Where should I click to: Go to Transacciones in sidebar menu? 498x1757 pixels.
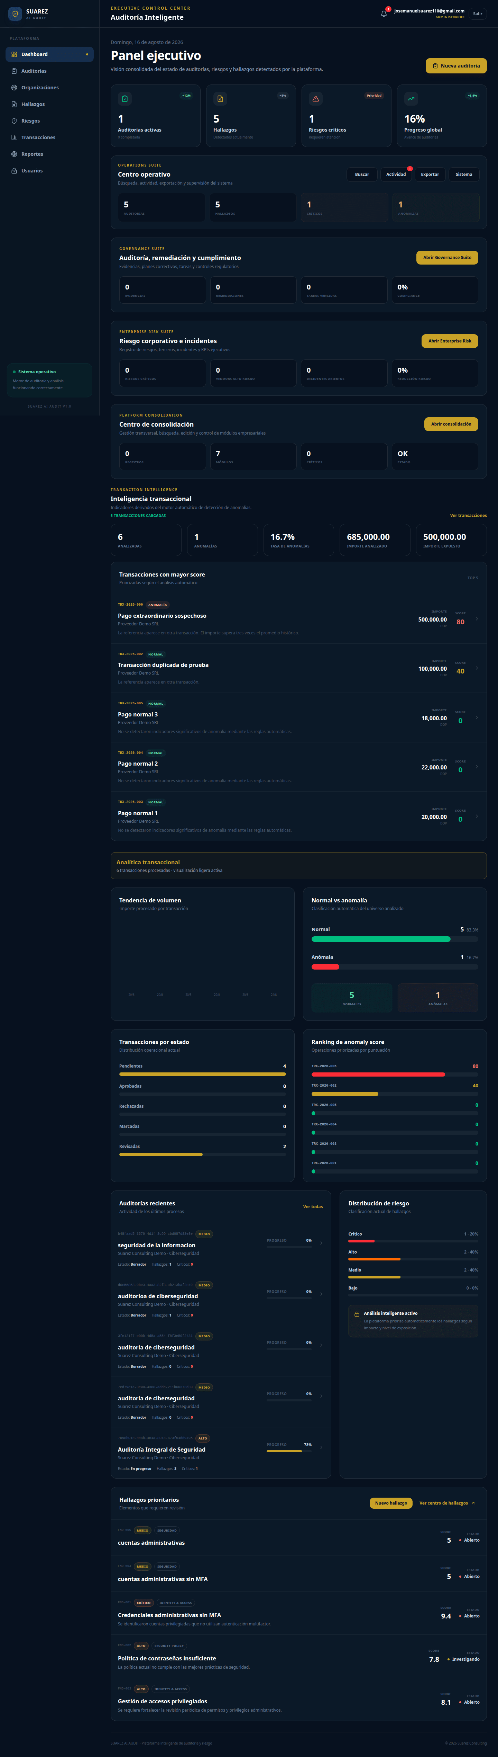[50, 138]
